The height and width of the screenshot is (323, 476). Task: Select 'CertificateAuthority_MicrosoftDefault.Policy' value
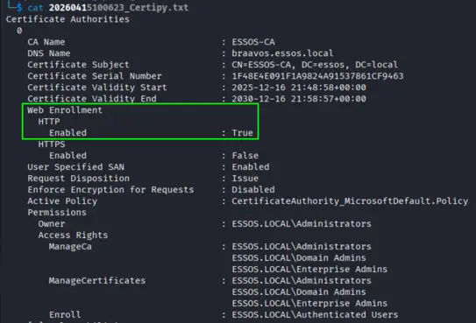[x=350, y=201]
